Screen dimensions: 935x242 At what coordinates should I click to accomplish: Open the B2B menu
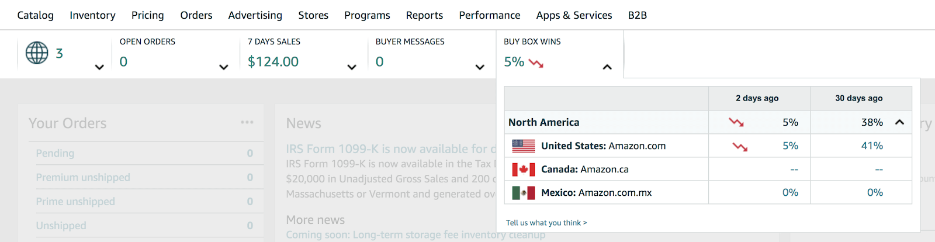click(638, 15)
